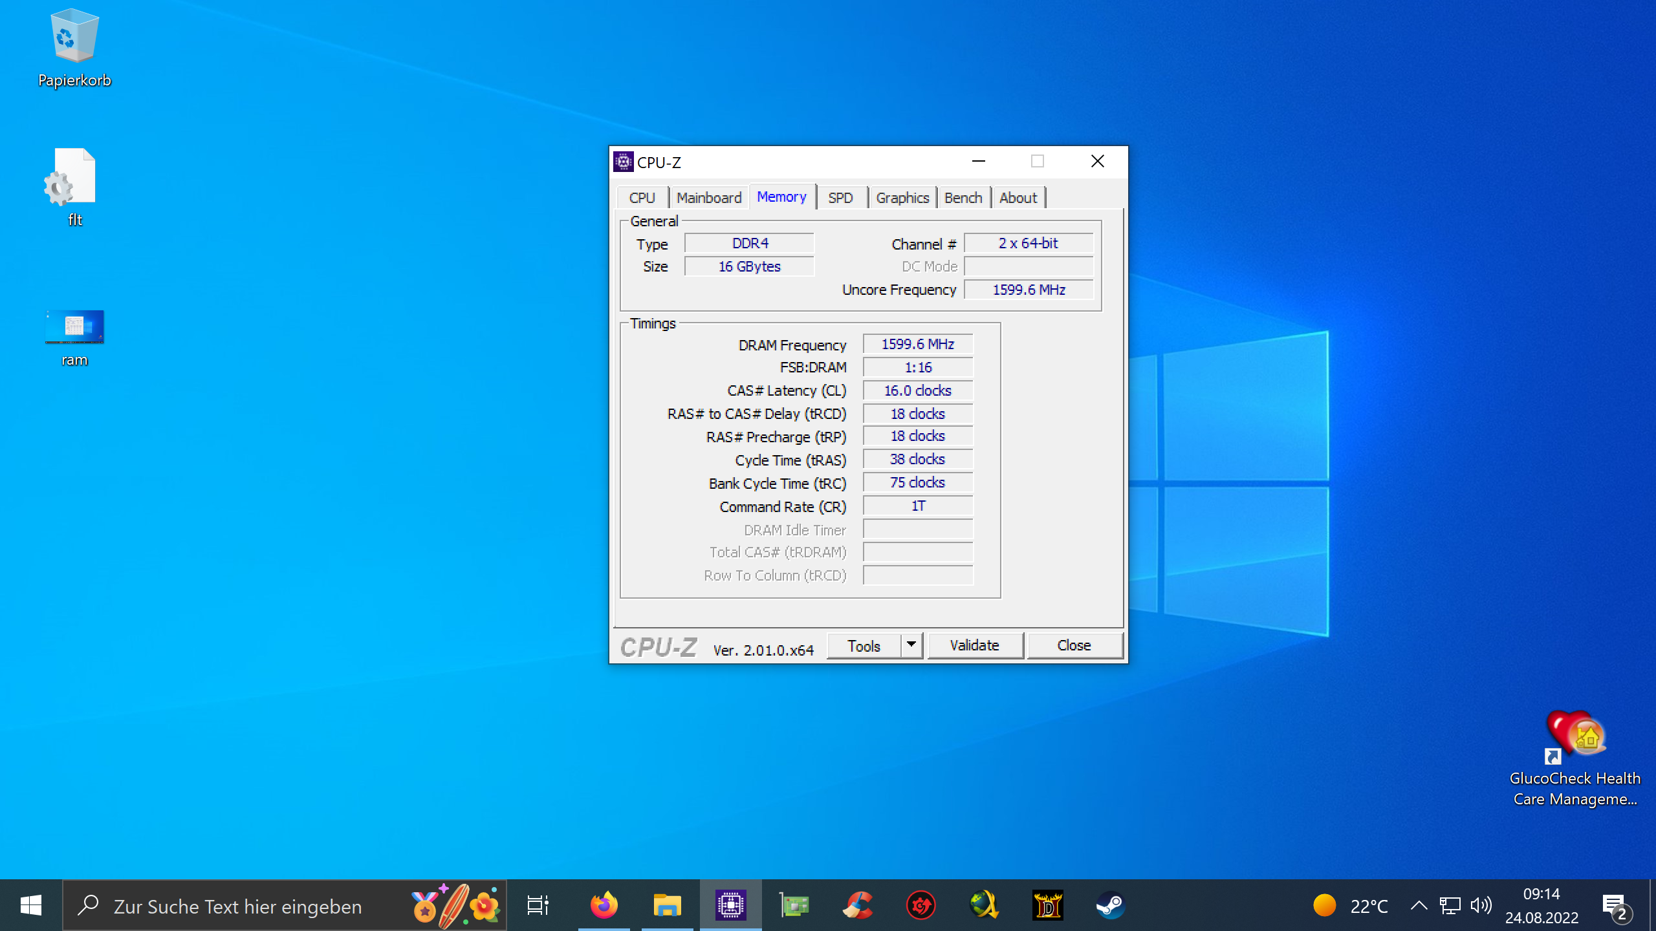Expand the Tools dropdown arrow
Screen dimensions: 1656x931
911,645
